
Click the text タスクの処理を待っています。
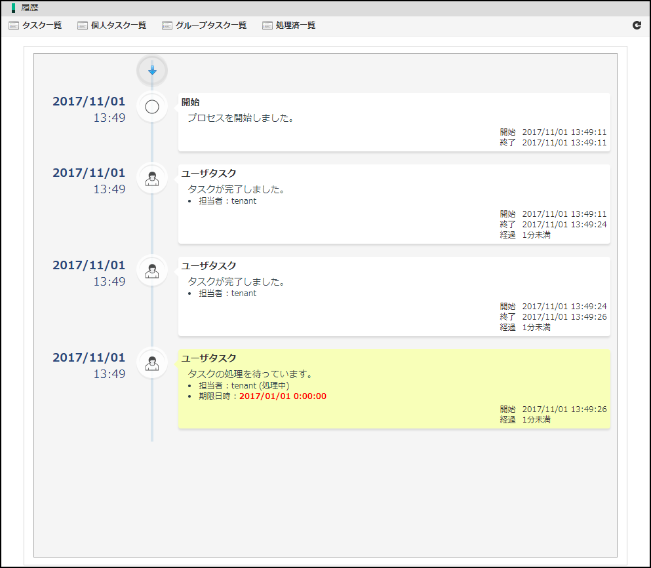[x=251, y=374]
